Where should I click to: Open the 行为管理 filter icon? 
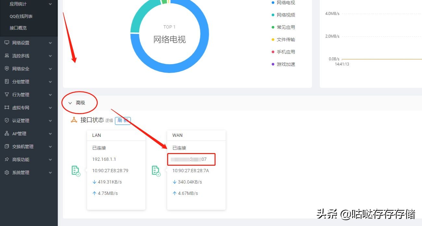click(x=7, y=94)
